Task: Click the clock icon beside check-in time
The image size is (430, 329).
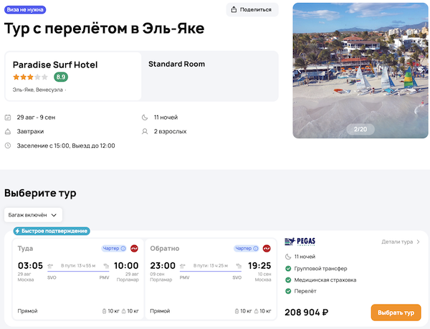Action: [8, 146]
